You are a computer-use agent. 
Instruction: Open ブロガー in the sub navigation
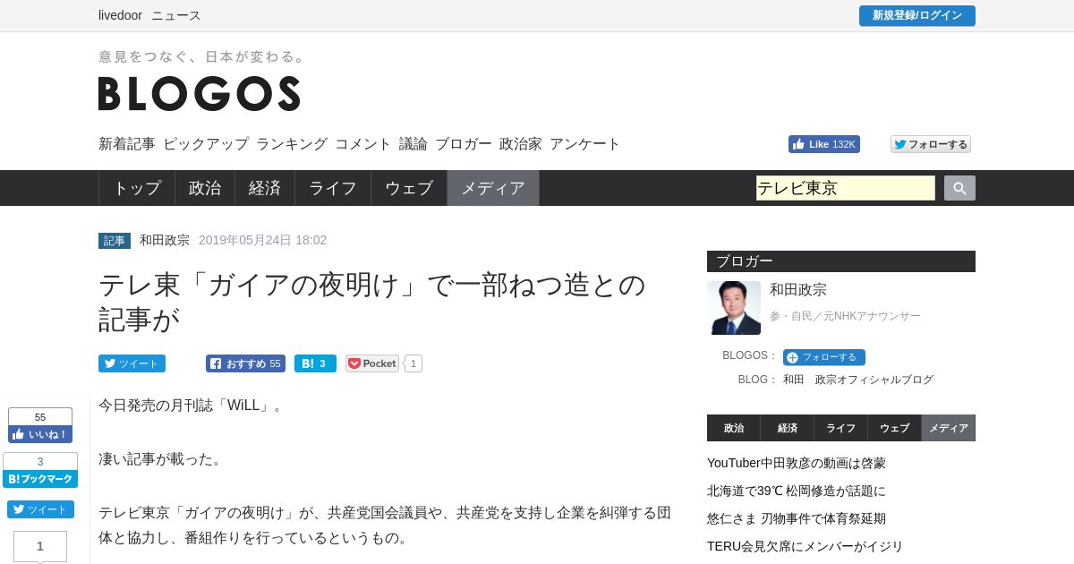click(464, 143)
